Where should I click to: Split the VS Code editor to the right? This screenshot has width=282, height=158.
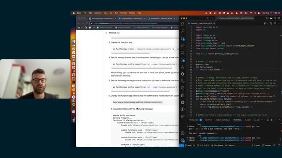275,23
